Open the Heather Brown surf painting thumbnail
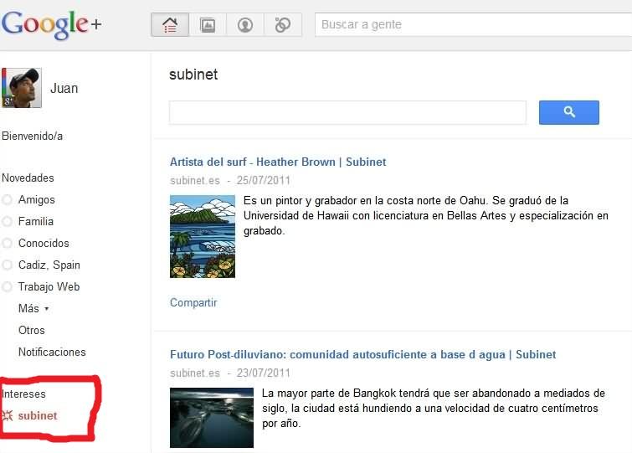 pyautogui.click(x=203, y=237)
